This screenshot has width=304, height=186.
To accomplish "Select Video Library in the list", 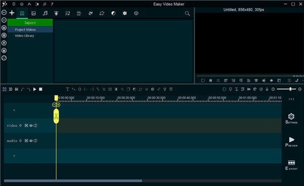I will (24, 35).
